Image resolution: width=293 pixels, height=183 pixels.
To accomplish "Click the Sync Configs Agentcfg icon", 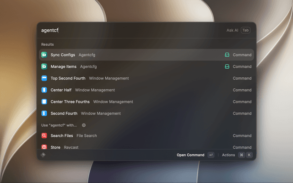I will tap(44, 55).
